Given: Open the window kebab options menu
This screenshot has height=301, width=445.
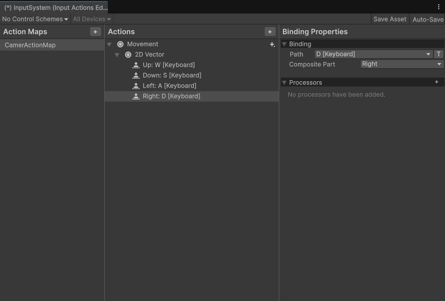Looking at the screenshot, I should (439, 7).
